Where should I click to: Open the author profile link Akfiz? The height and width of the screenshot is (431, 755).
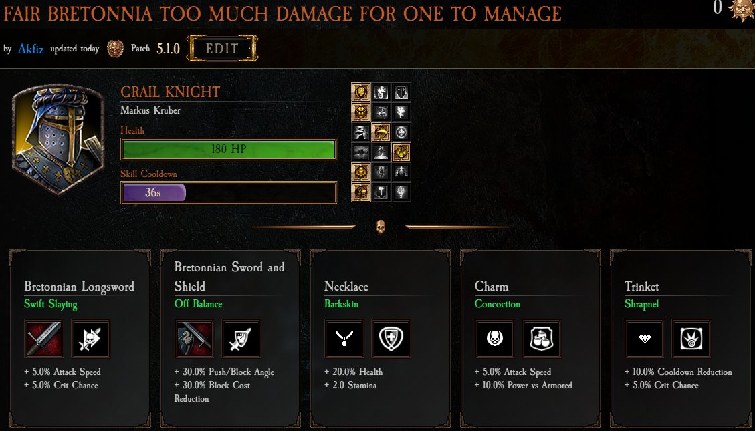pos(31,49)
